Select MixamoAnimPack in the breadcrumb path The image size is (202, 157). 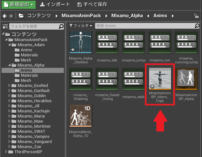pos(81,16)
